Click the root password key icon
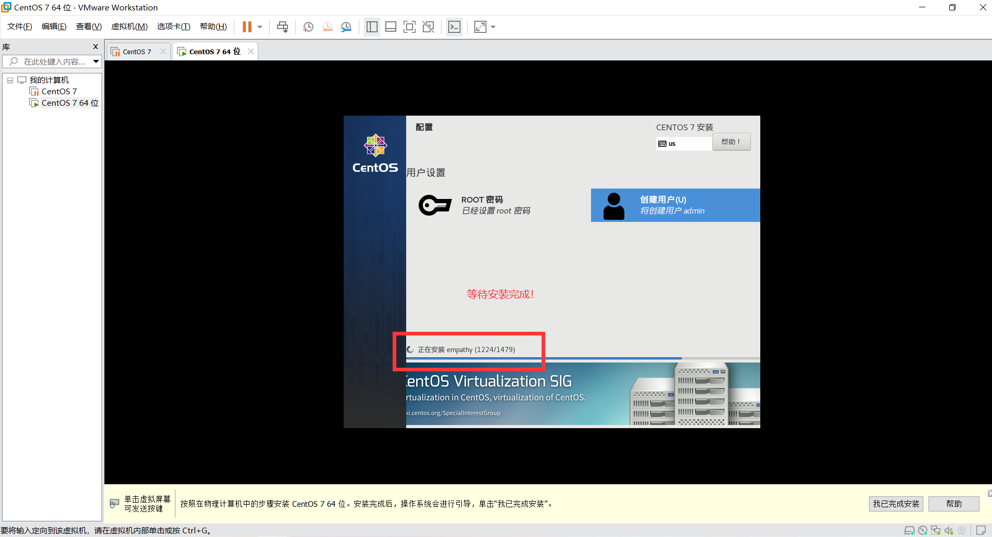This screenshot has height=537, width=992. [x=435, y=205]
